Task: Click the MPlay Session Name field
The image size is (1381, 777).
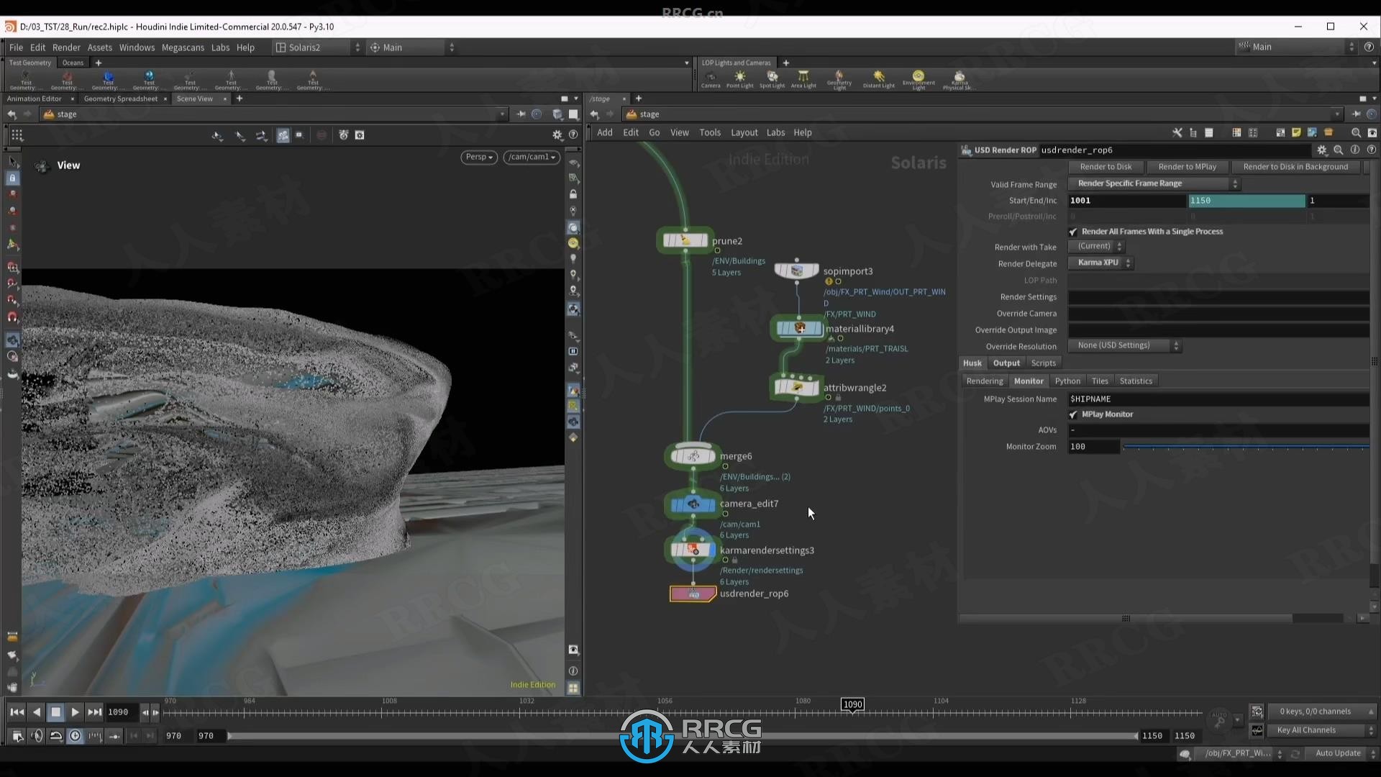Action: [x=1218, y=399]
